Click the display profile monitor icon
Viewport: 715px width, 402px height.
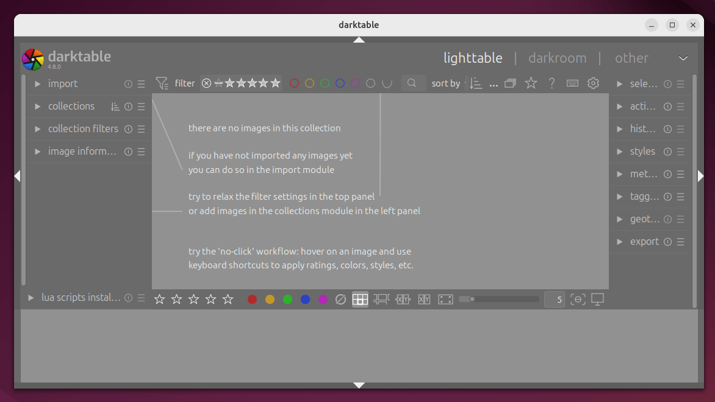click(x=597, y=299)
